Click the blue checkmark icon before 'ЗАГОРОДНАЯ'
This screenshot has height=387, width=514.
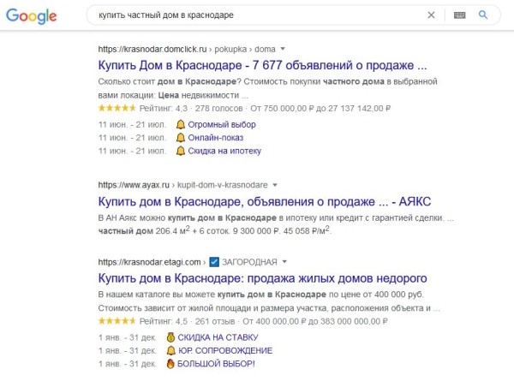click(x=214, y=262)
